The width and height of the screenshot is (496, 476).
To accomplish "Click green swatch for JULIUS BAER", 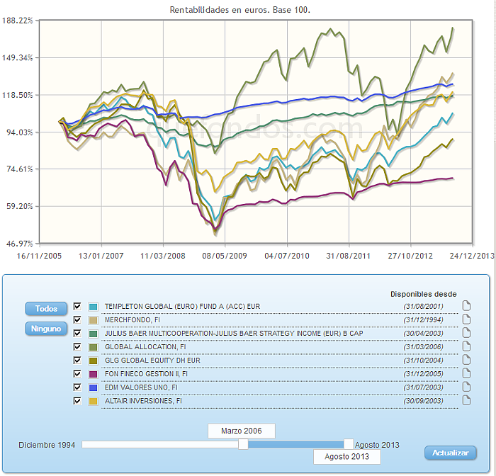I will tap(93, 334).
